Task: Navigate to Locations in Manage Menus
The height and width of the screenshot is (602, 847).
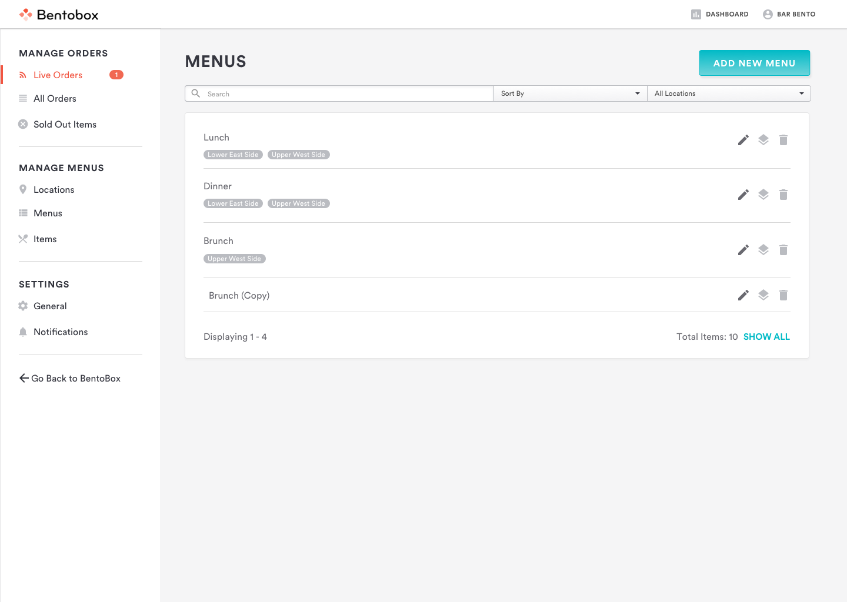Action: 54,189
